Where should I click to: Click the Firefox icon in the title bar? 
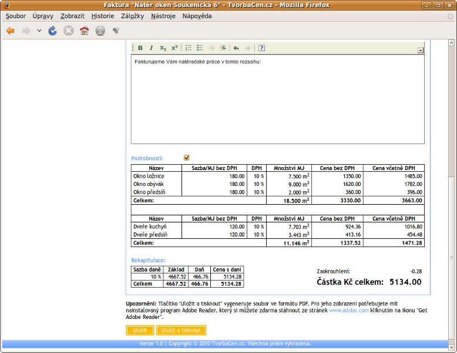coord(6,5)
